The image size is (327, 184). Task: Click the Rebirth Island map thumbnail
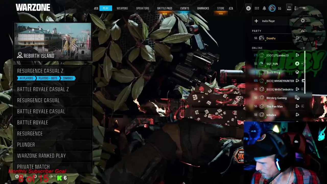click(53, 41)
